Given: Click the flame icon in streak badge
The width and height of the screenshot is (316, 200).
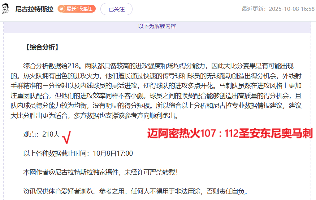Looking at the screenshot, I should point(62,9).
